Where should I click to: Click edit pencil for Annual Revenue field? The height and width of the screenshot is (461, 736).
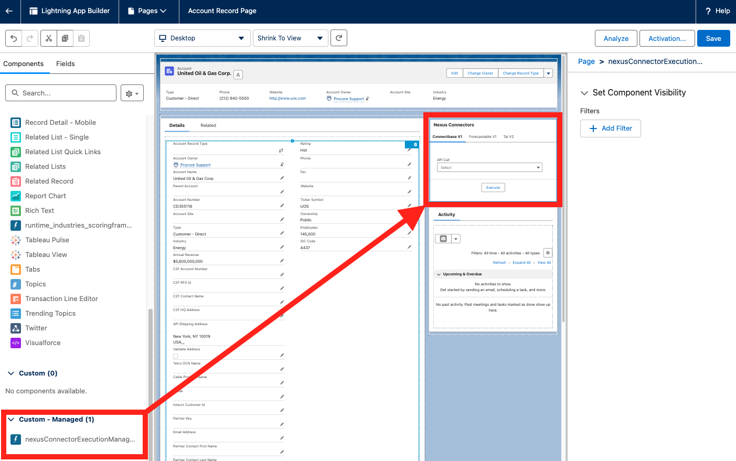pyautogui.click(x=282, y=261)
